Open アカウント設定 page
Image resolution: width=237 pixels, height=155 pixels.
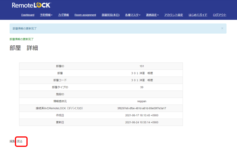click(x=174, y=15)
